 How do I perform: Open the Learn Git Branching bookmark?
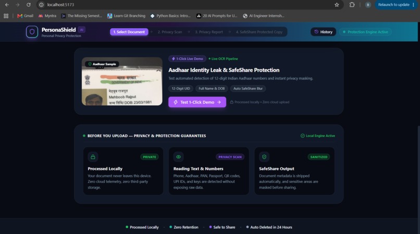(x=126, y=16)
